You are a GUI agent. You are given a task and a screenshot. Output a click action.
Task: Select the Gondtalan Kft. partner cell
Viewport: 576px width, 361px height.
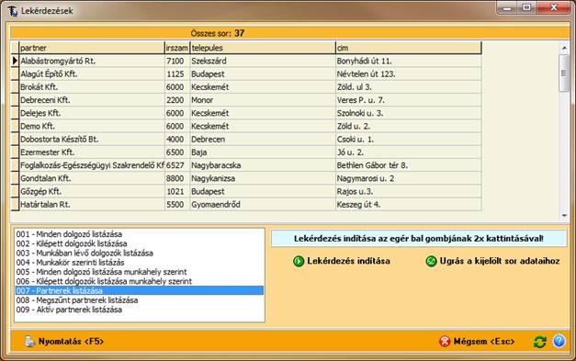92,178
